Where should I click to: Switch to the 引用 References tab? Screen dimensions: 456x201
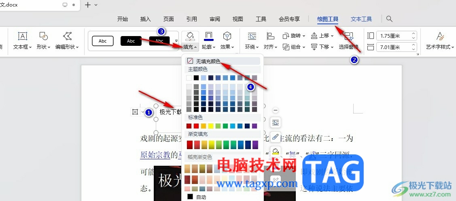(192, 19)
